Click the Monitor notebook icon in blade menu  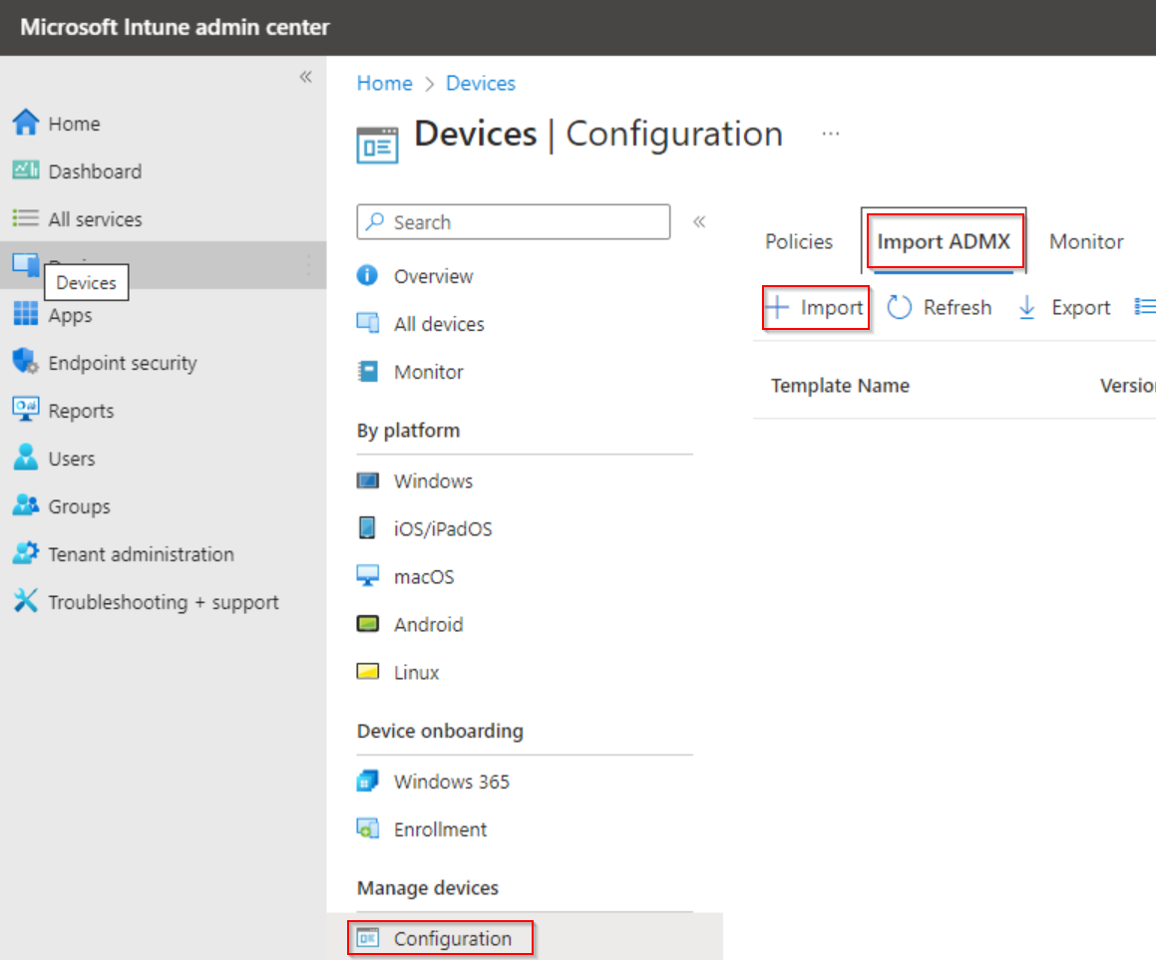(368, 371)
